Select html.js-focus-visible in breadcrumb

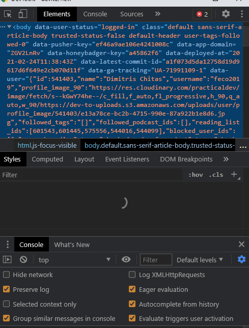tap(47, 145)
